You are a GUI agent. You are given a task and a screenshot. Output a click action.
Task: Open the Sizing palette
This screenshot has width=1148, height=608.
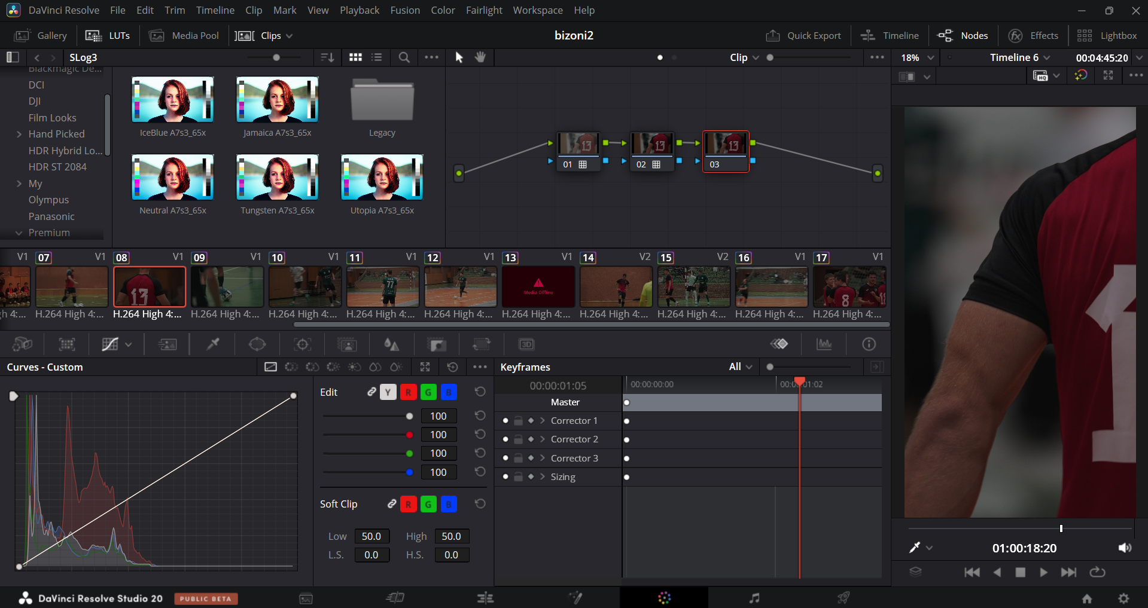[482, 344]
